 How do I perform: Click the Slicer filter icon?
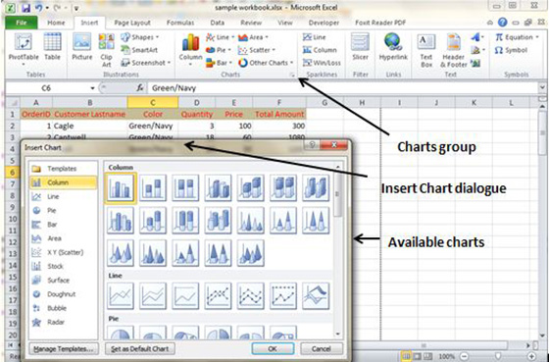click(x=361, y=47)
